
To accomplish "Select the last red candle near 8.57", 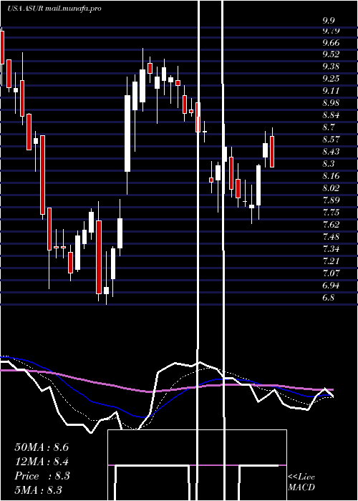I will coord(272,152).
